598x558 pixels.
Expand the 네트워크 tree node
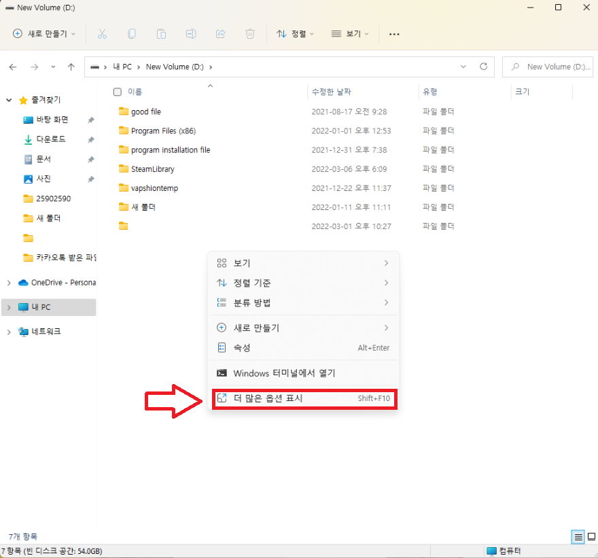[x=9, y=332]
